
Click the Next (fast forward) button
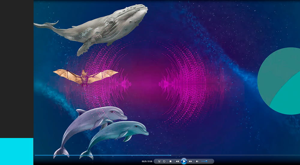[x=190, y=161]
